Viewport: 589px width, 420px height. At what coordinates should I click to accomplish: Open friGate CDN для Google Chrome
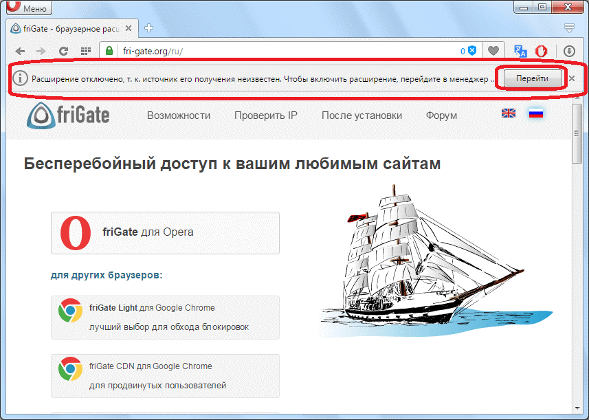click(x=165, y=376)
